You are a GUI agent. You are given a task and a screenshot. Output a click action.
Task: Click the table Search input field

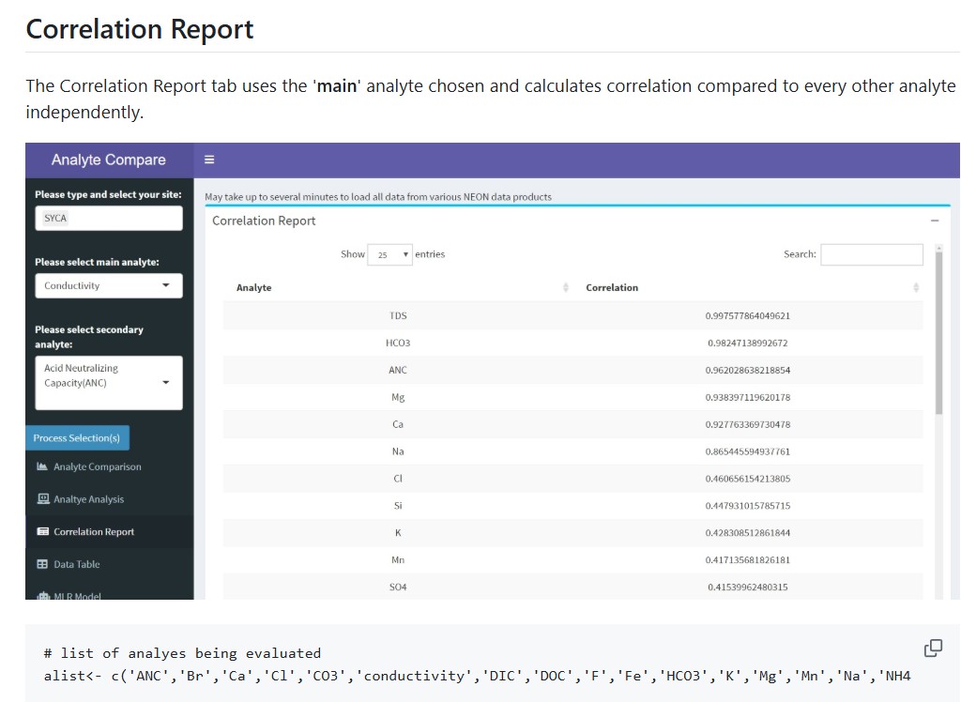[x=871, y=254]
